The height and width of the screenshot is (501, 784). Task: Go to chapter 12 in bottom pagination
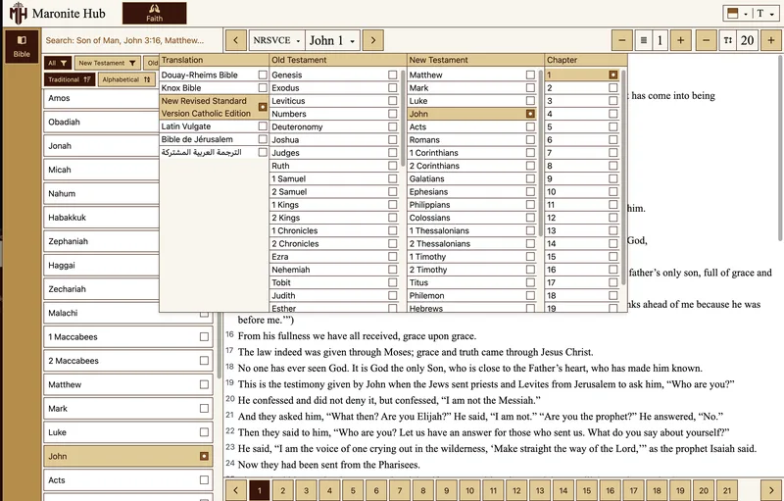(x=516, y=490)
